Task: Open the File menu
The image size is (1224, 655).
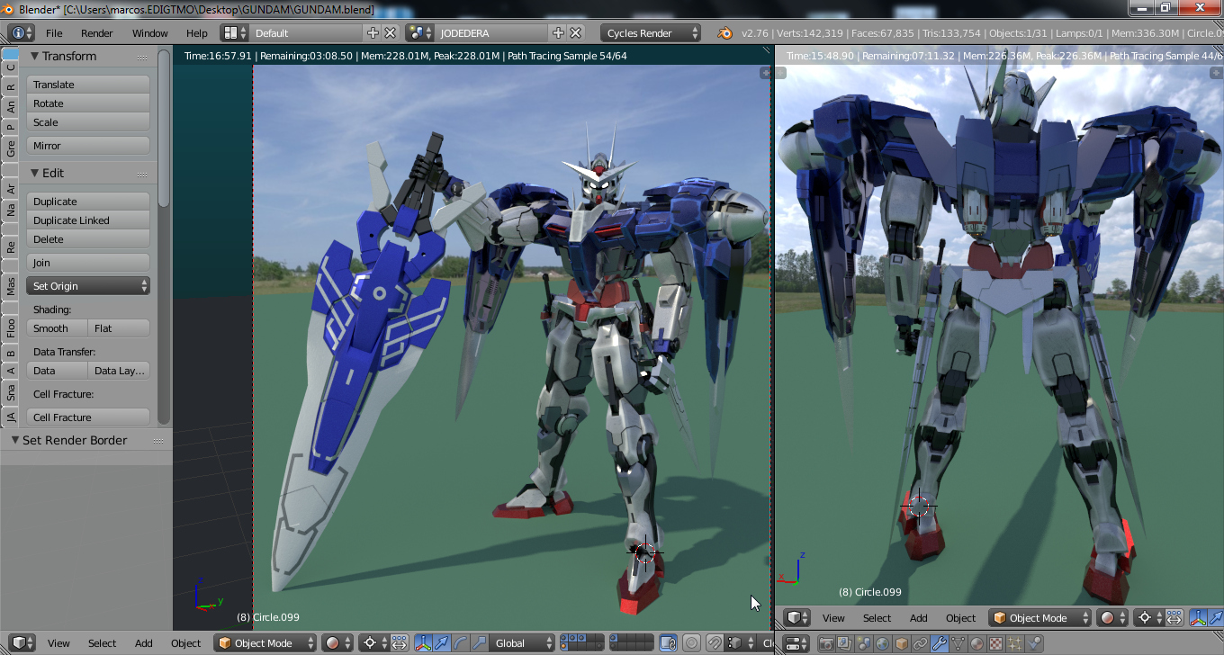Action: point(54,33)
